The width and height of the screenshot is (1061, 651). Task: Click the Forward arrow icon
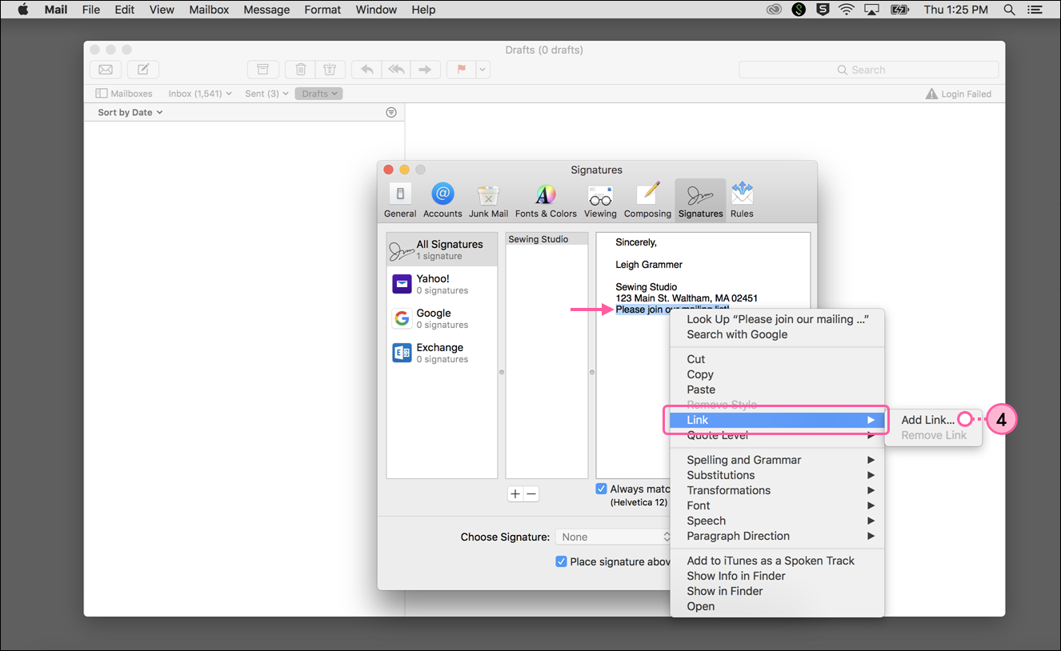[x=425, y=70]
